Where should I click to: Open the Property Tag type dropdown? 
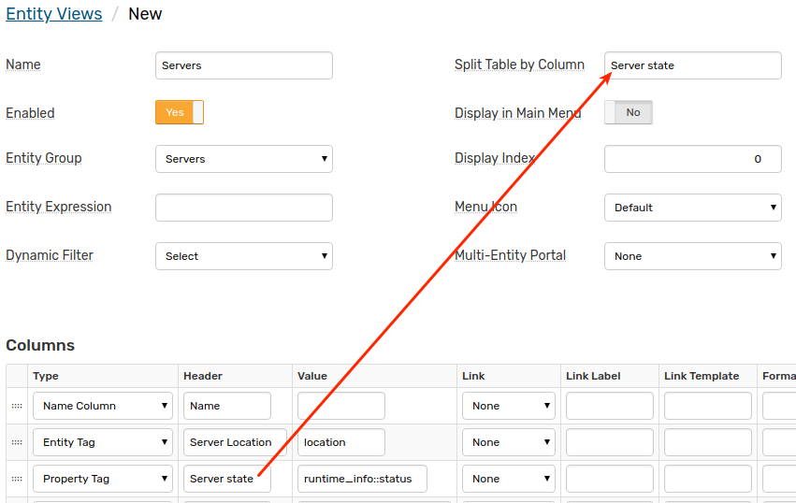[x=103, y=479]
